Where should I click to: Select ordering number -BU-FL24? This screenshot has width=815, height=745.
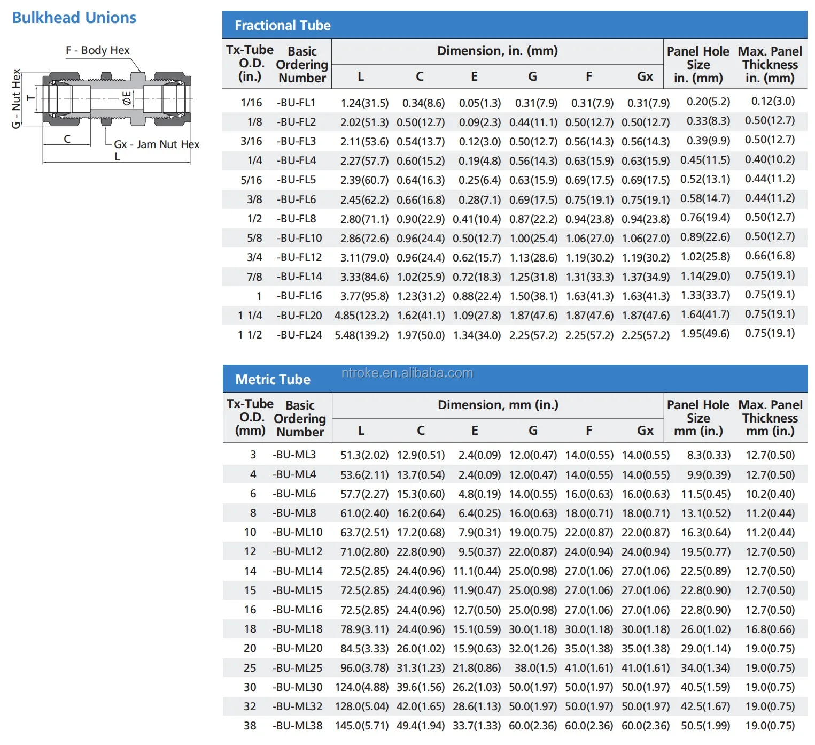[x=299, y=335]
